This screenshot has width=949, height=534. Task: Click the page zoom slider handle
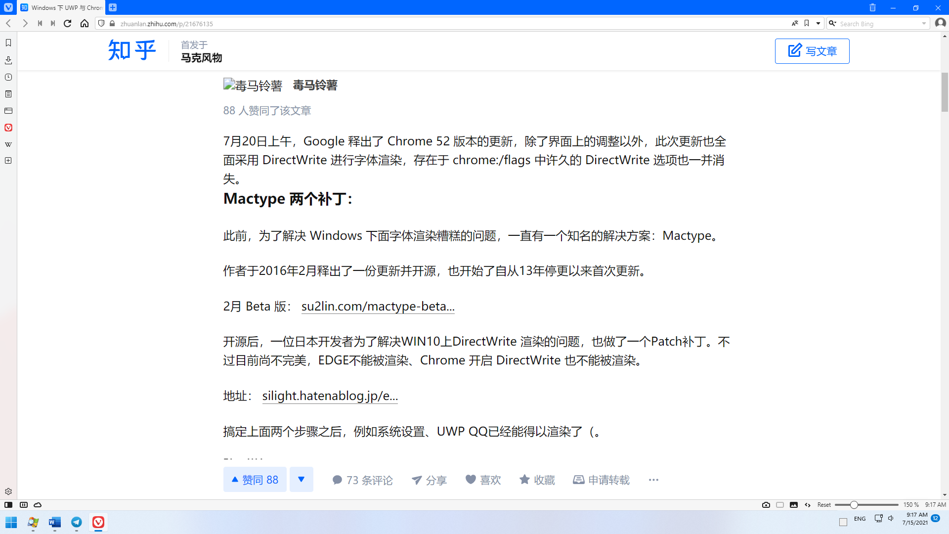tap(854, 505)
